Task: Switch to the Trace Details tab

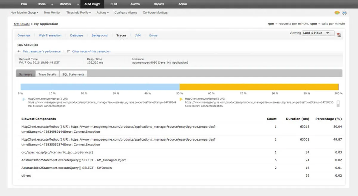Action: tap(47, 74)
